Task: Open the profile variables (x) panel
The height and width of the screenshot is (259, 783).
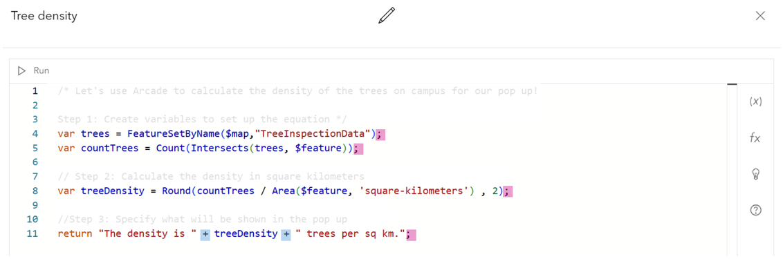Action: [755, 102]
